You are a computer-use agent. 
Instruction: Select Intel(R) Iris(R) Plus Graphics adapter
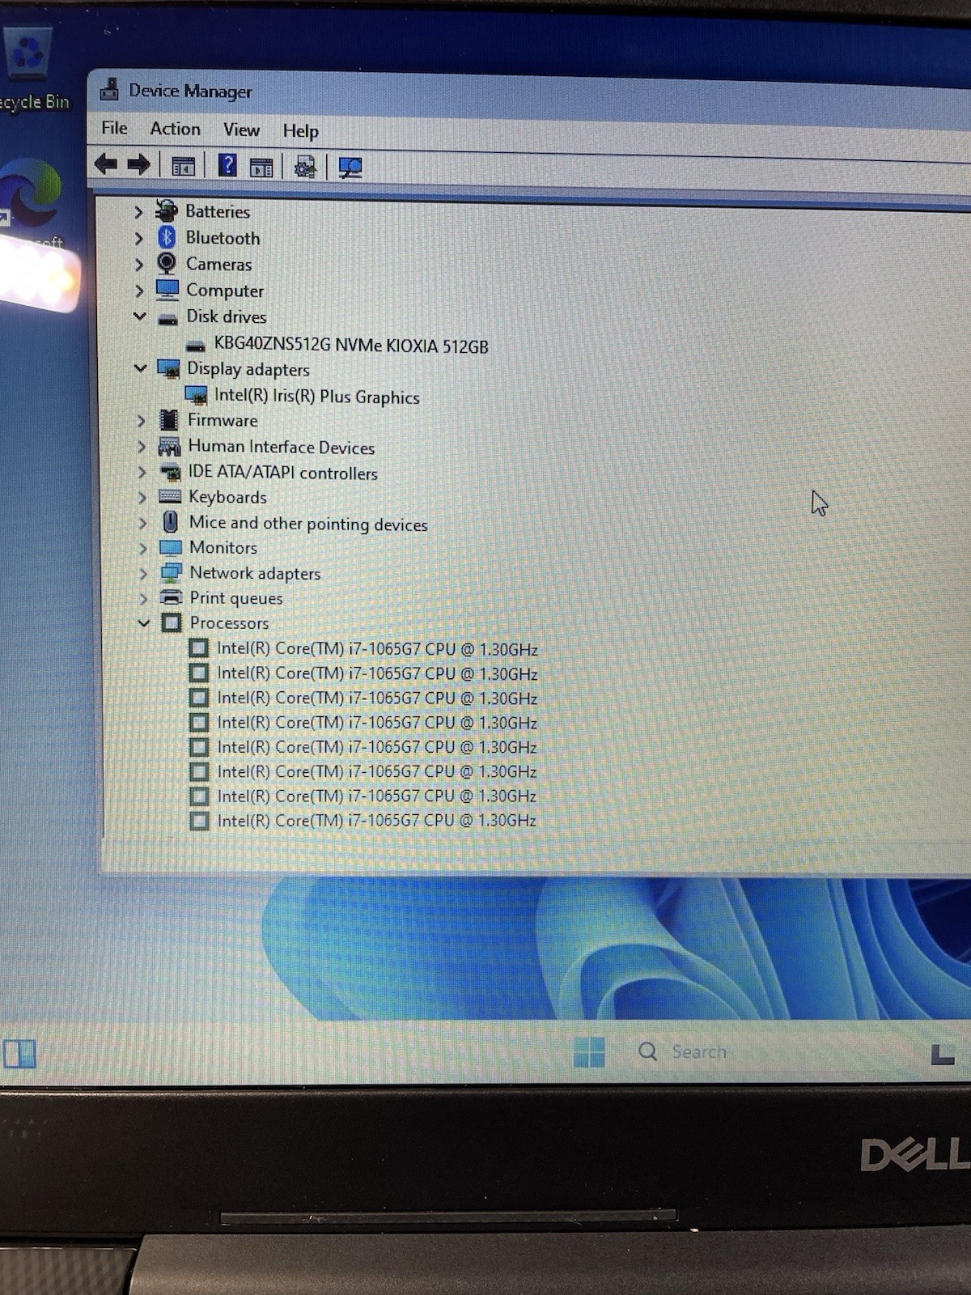pos(317,397)
